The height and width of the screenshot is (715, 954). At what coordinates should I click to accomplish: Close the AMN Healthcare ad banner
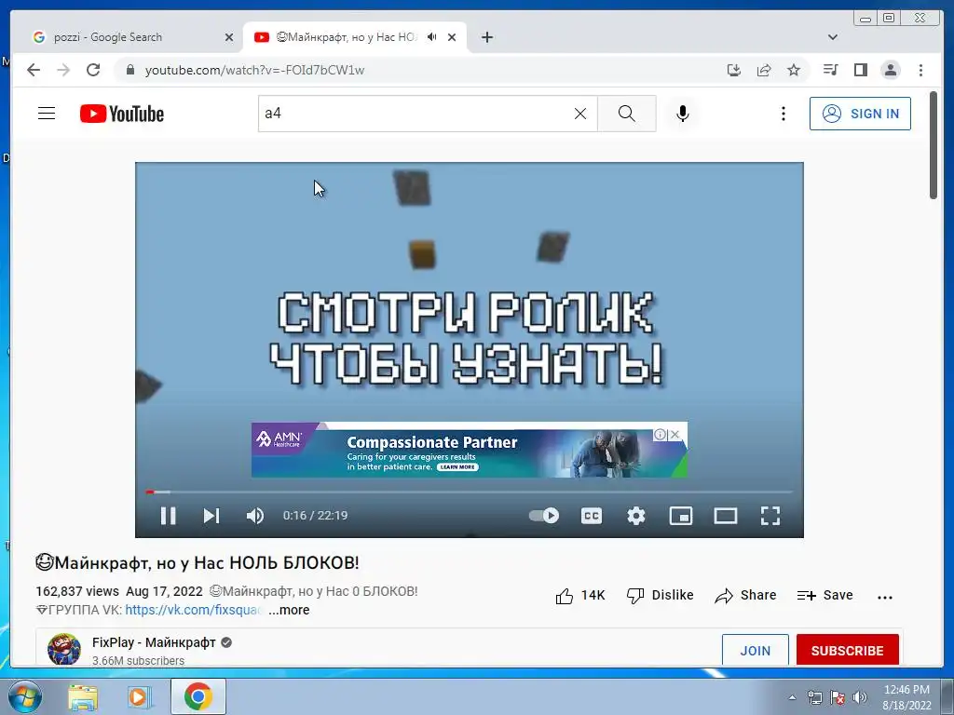675,434
